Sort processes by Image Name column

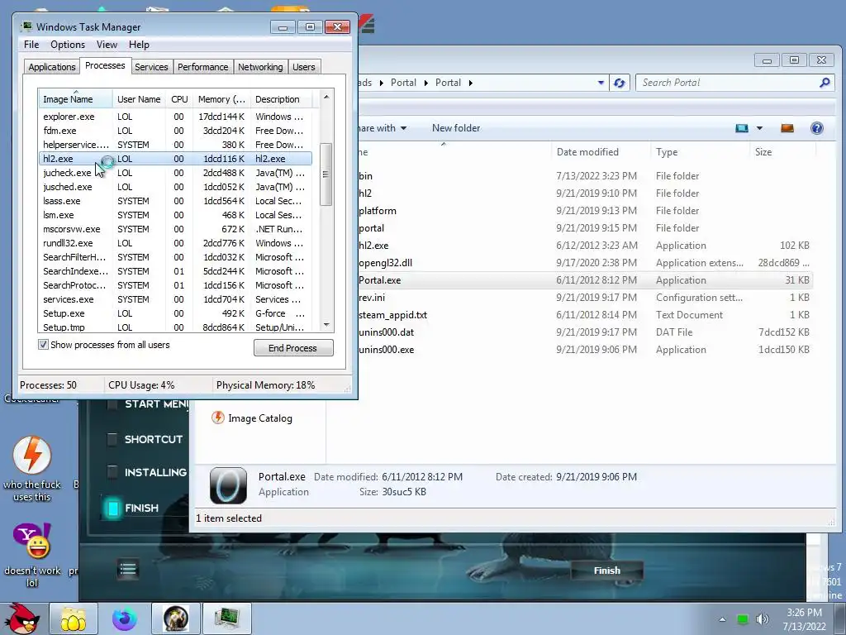tap(75, 99)
